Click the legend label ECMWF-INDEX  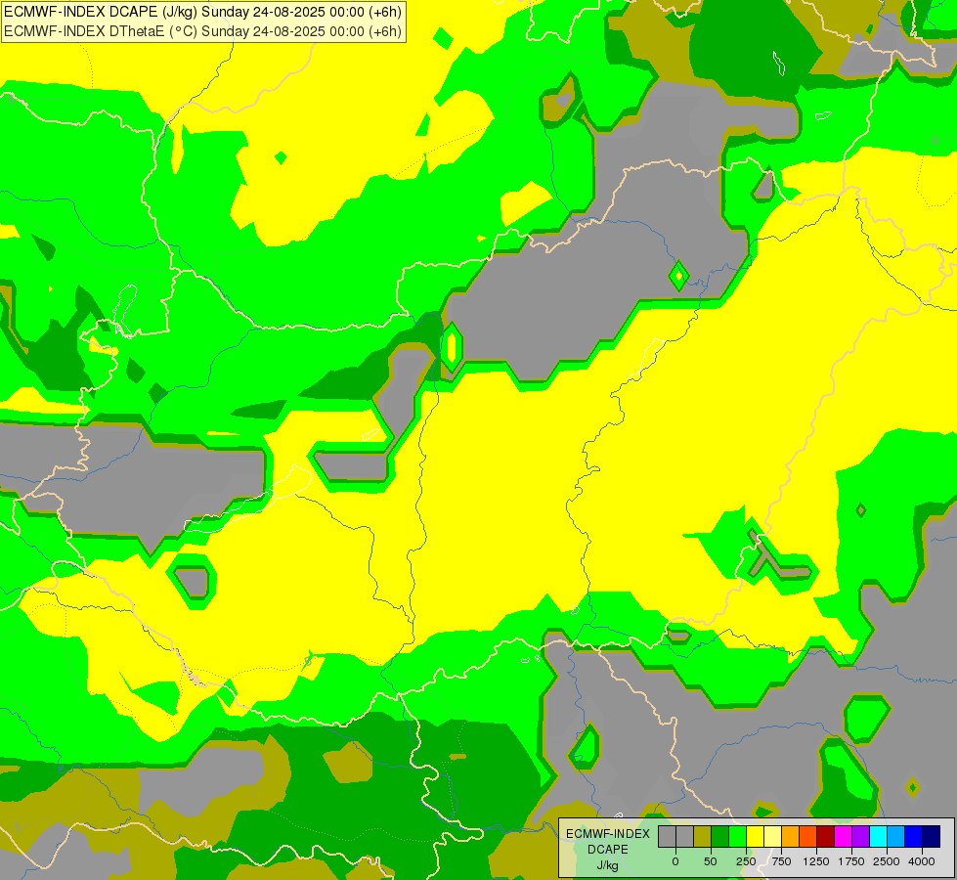tap(608, 834)
